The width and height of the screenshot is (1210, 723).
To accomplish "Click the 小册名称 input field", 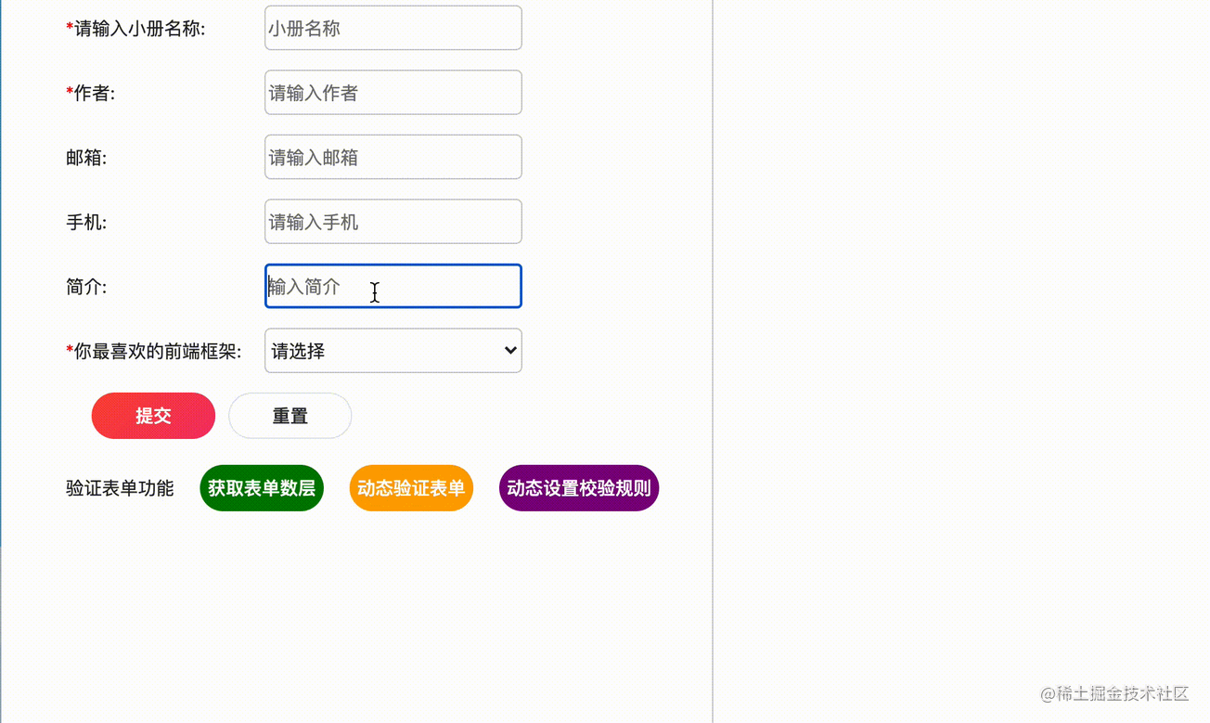I will click(393, 28).
